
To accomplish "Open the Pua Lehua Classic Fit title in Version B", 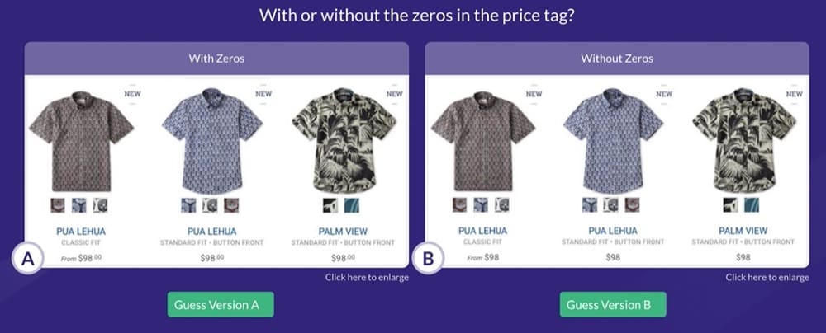I will coord(482,231).
